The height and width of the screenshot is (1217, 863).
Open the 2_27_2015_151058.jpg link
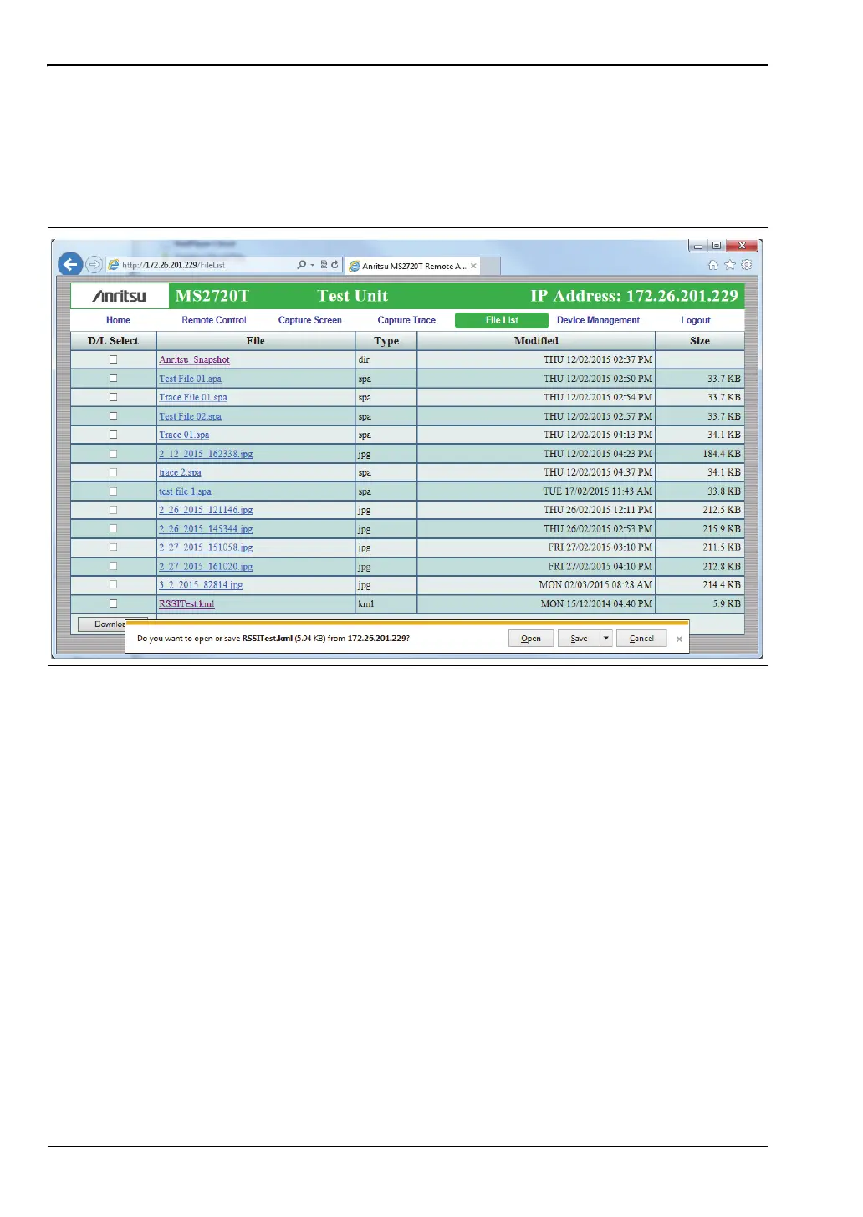[x=206, y=547]
